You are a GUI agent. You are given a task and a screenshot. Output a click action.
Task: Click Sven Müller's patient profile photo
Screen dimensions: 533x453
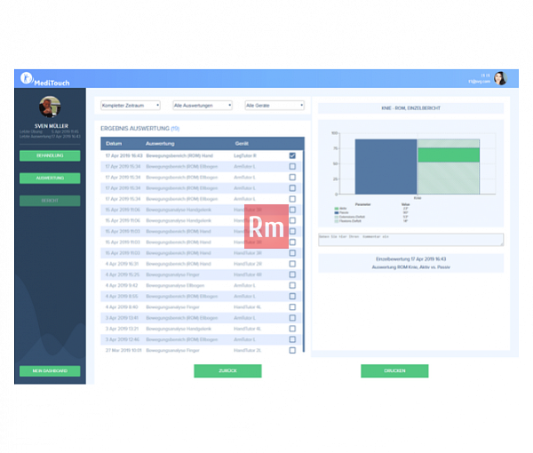coord(50,107)
